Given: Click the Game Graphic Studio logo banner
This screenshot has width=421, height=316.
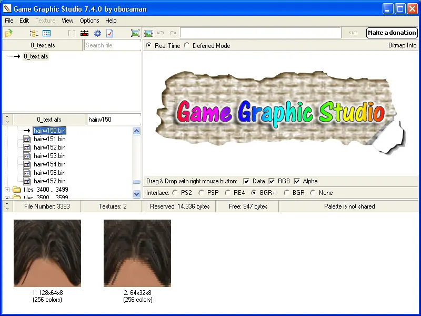Looking at the screenshot, I should (x=280, y=112).
